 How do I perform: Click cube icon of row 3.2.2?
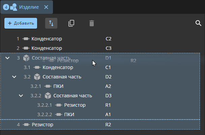(x=48, y=96)
